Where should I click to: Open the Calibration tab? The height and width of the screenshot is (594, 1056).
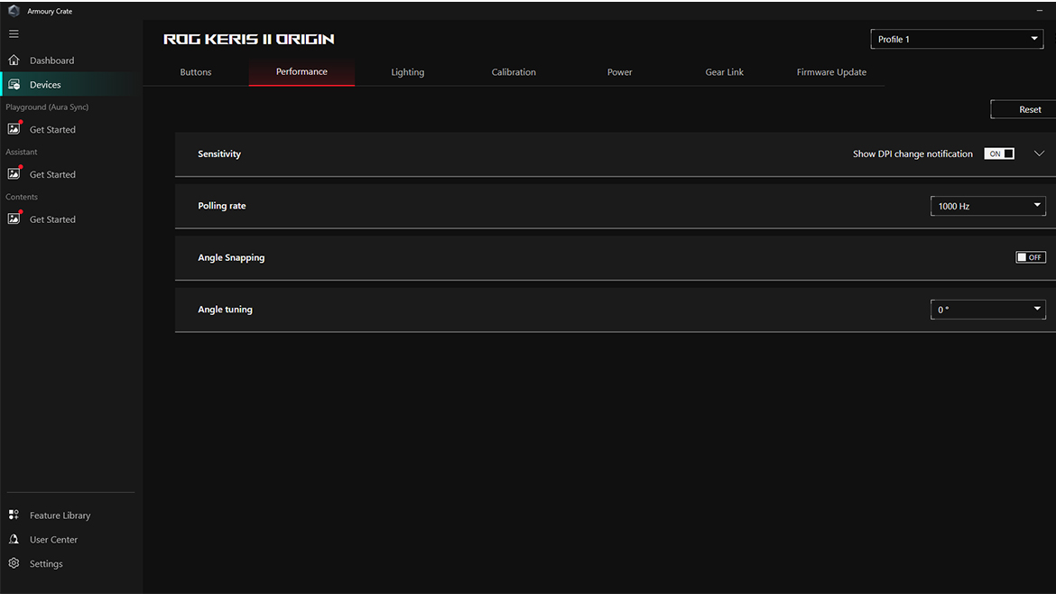click(x=514, y=72)
